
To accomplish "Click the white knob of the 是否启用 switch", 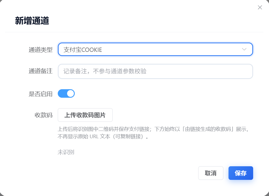I will pos(71,93).
